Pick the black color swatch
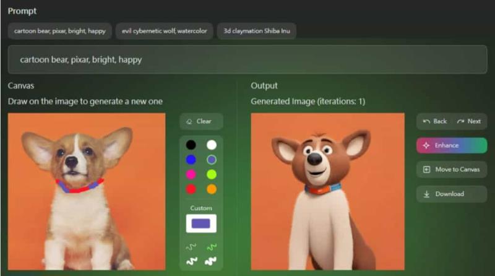495x276 pixels. tap(191, 145)
